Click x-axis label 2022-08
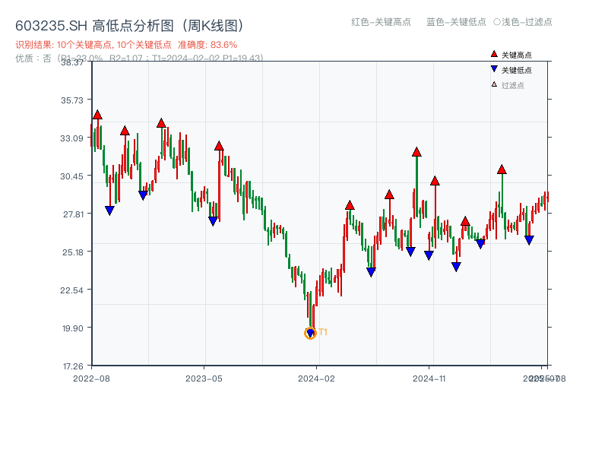This screenshot has height=456, width=608. tap(91, 378)
